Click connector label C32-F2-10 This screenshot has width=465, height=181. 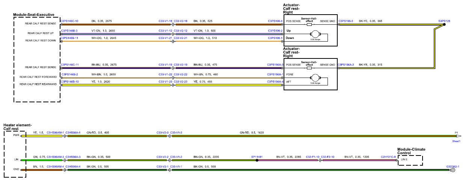[x=328, y=156]
